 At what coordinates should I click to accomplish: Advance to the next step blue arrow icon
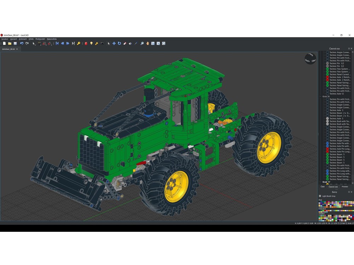pos(67,43)
